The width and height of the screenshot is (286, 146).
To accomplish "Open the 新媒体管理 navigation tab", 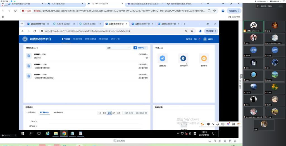I will tap(90, 39).
